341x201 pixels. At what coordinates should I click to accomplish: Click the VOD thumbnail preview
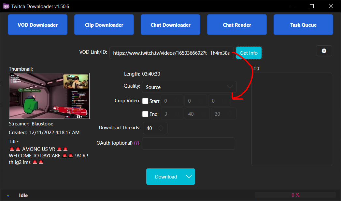tap(49, 95)
